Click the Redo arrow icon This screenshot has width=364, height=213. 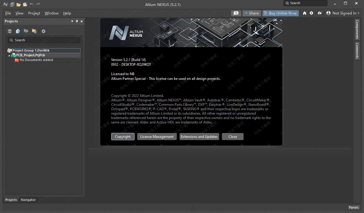(38, 4)
